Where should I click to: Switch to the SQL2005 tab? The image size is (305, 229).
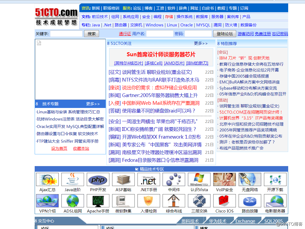click(x=273, y=221)
